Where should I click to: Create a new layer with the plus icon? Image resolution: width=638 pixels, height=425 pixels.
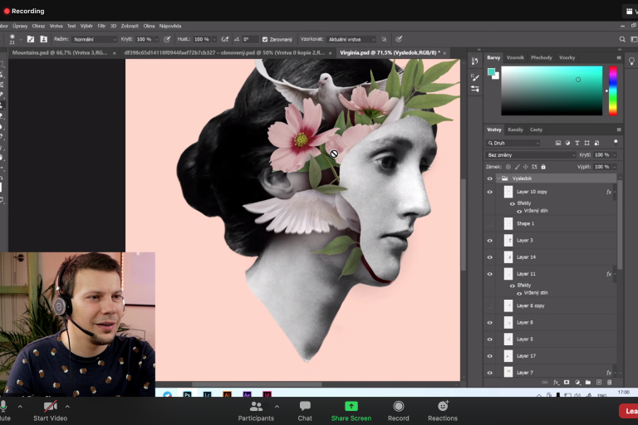[598, 382]
